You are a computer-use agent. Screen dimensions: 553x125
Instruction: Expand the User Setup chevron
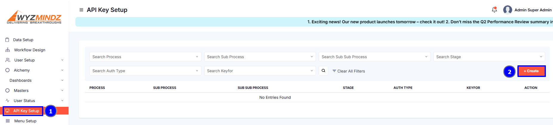click(x=62, y=60)
